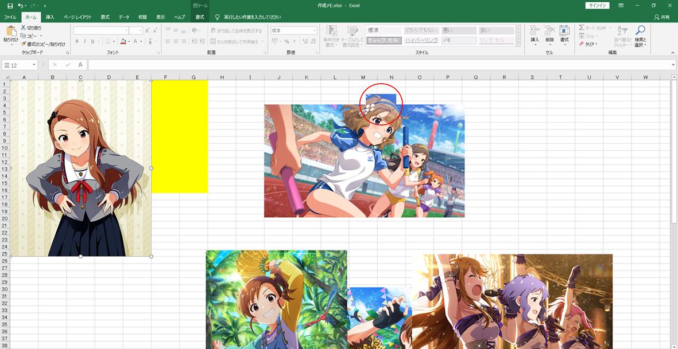Open the font size combo box
The height and width of the screenshot is (349, 678).
pos(136,30)
